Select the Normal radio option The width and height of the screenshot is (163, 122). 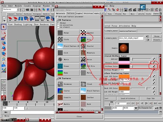point(58,23)
